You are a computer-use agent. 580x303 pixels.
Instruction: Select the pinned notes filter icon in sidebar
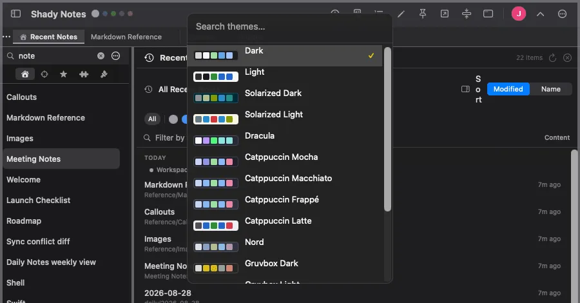104,74
